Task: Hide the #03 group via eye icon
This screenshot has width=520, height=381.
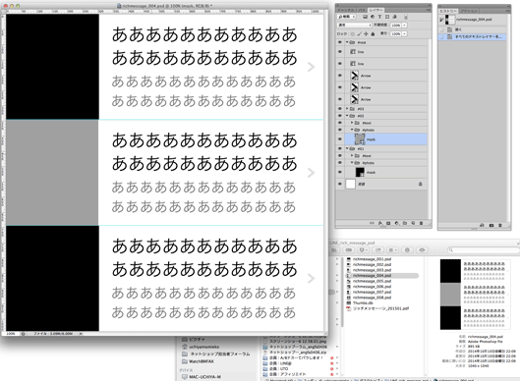Action: point(339,109)
